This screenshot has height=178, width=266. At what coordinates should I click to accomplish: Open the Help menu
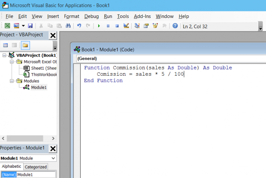click(184, 16)
